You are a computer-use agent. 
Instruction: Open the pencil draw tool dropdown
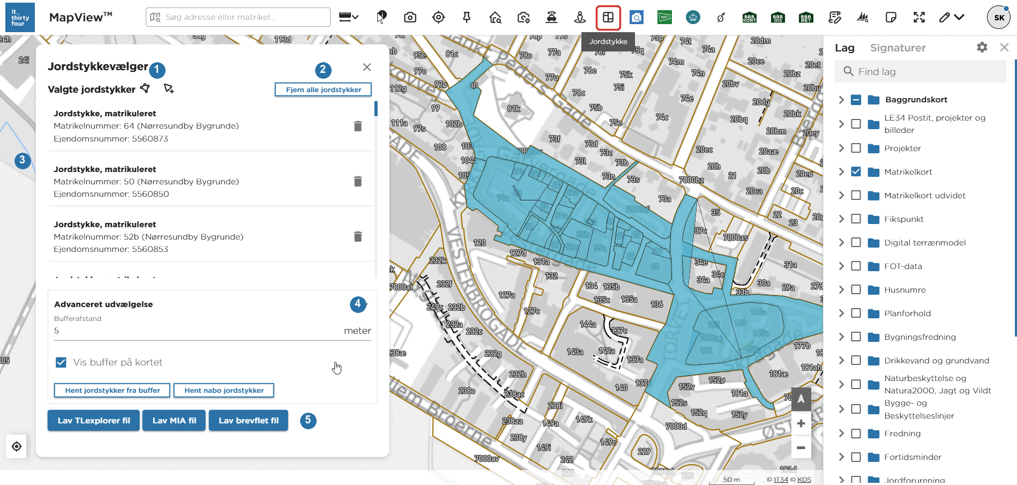pyautogui.click(x=952, y=17)
